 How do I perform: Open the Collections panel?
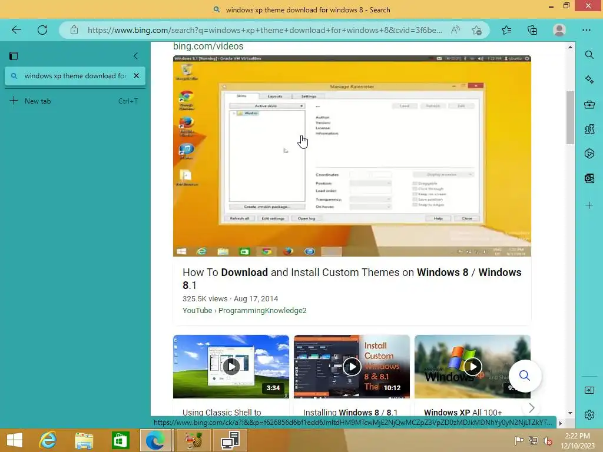(532, 30)
